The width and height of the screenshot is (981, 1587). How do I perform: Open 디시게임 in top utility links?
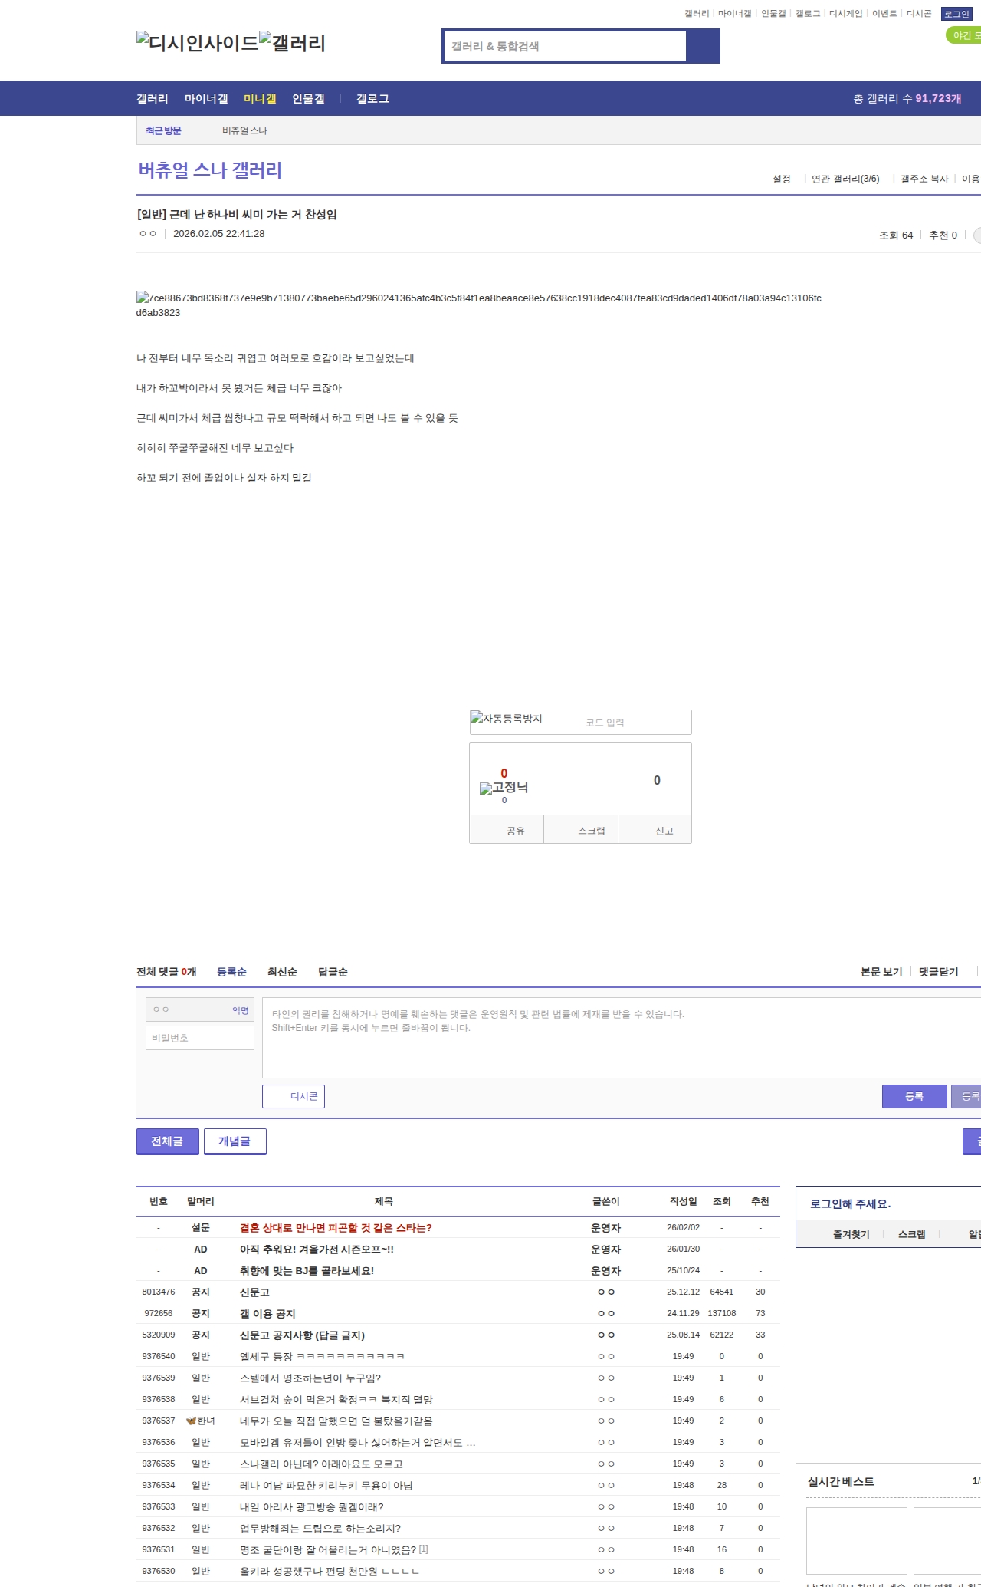pyautogui.click(x=845, y=14)
